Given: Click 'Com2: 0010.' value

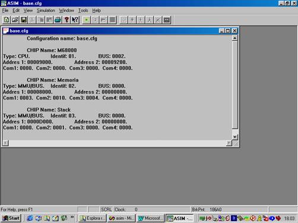Looking at the screenshot, I should pos(51,98).
